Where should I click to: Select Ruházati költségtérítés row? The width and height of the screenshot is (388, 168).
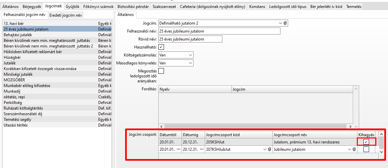[57, 108]
